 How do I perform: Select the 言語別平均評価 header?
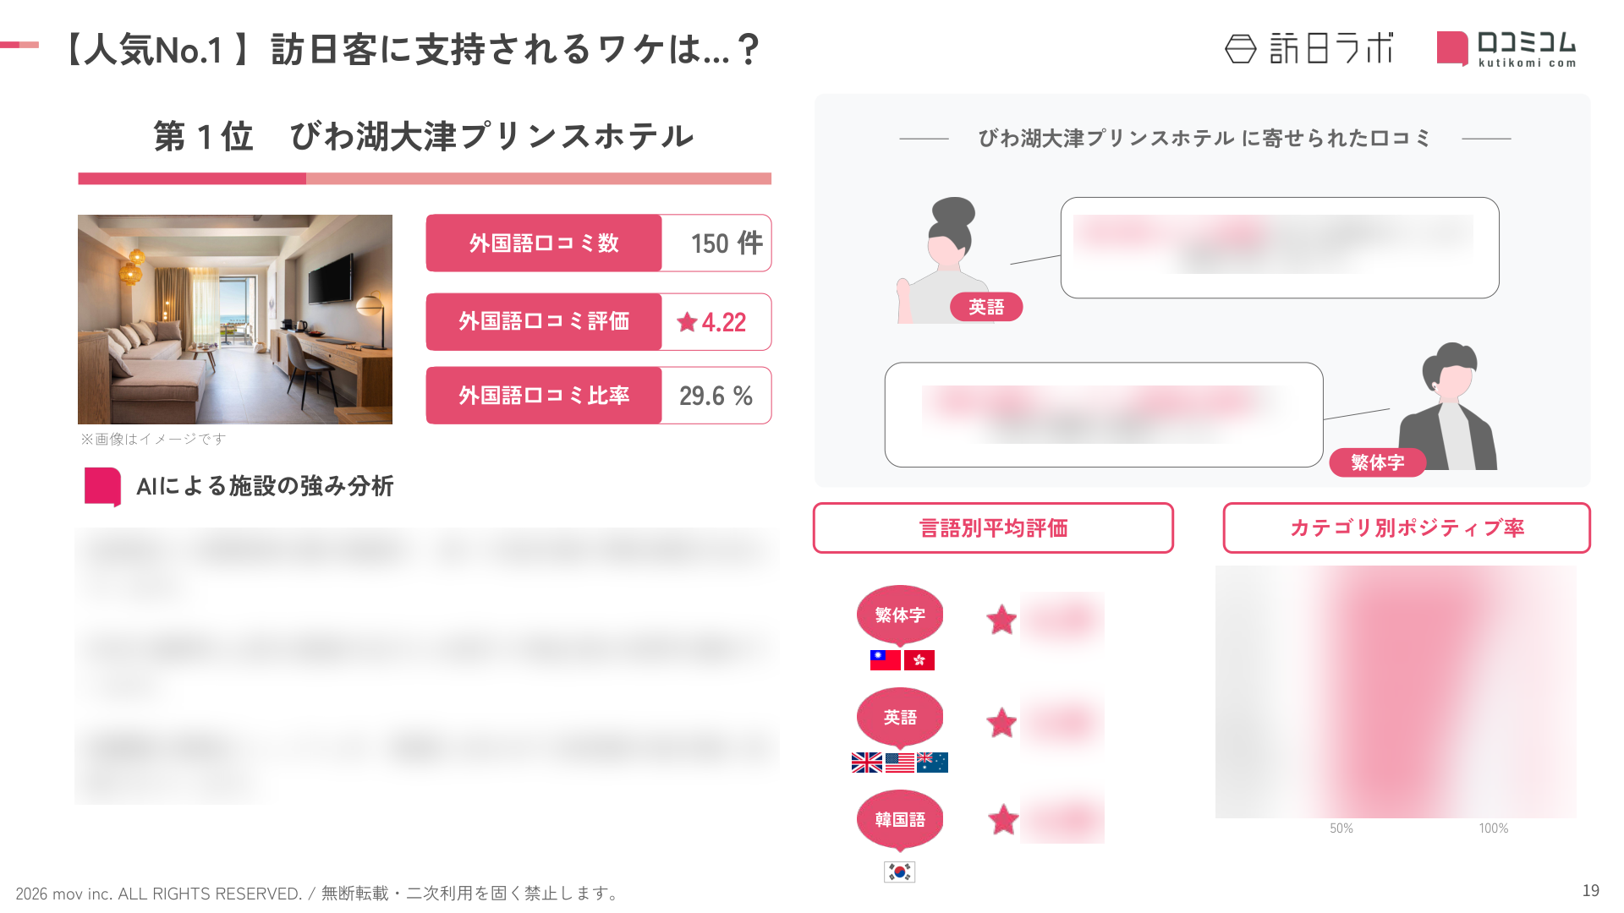(x=993, y=528)
